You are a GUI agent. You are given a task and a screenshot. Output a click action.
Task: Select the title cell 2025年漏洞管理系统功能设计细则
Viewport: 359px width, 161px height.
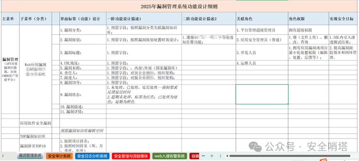click(179, 6)
